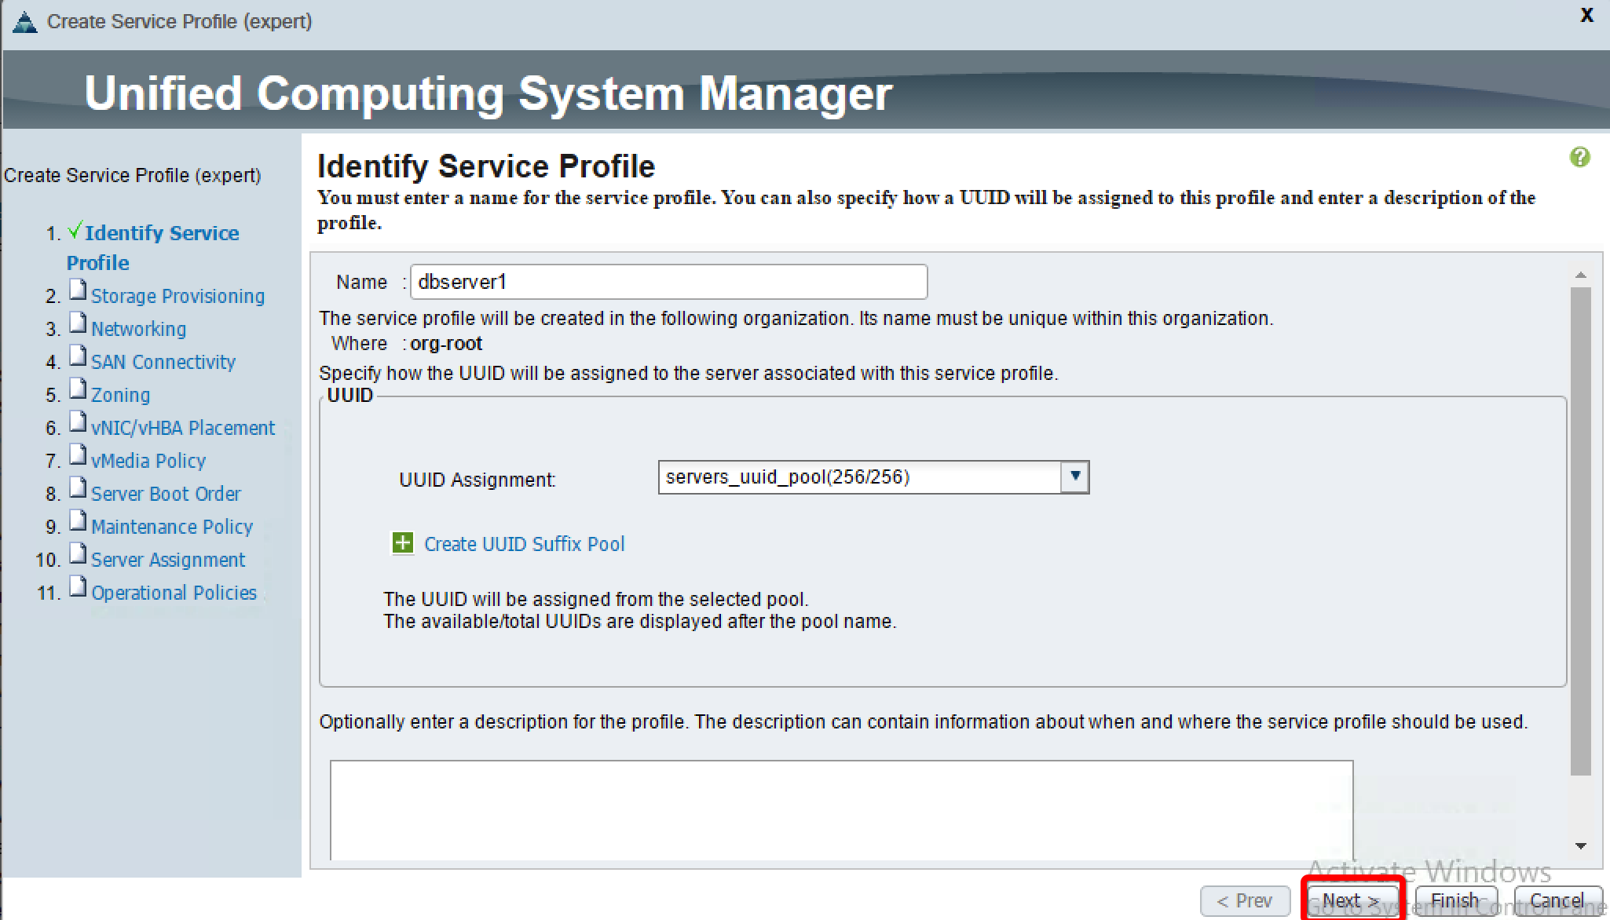Click the page icon beside vMedia Policy

(x=77, y=455)
